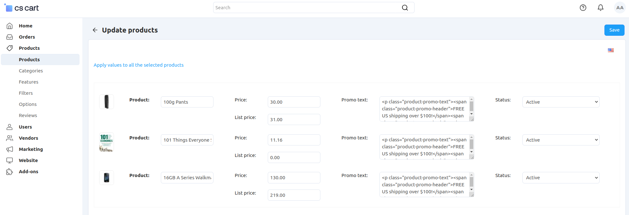Click scrollbar thumb in 16GB Walkman promo text
This screenshot has height=215, width=629.
[x=471, y=182]
